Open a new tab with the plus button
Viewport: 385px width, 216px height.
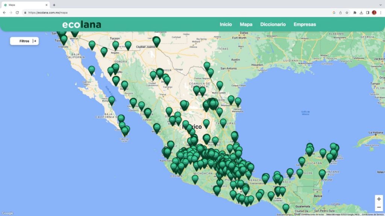55,5
